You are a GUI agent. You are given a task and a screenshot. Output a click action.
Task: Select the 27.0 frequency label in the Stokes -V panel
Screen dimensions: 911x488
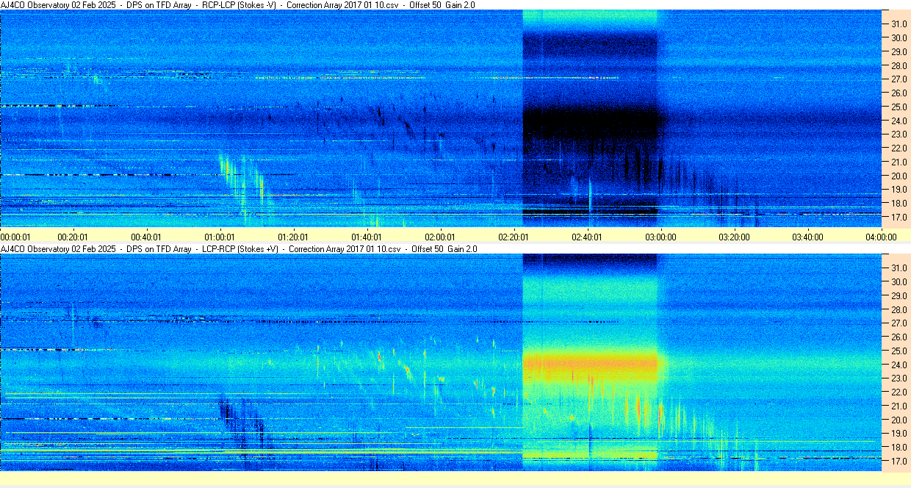(x=899, y=79)
